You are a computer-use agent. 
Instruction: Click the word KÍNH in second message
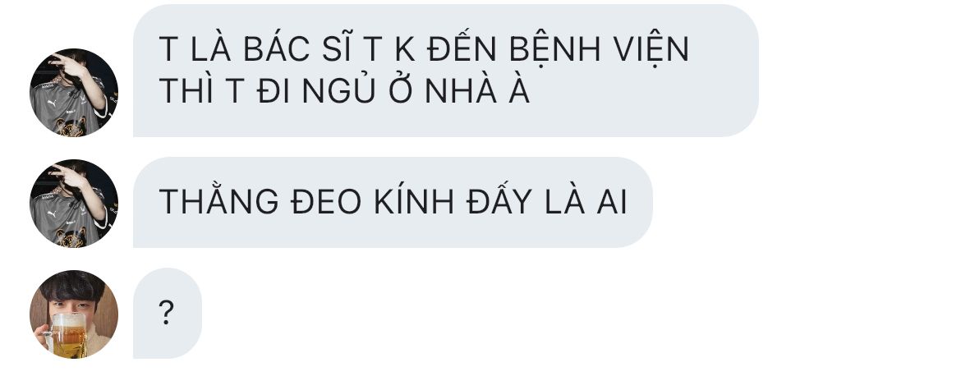[x=414, y=201]
